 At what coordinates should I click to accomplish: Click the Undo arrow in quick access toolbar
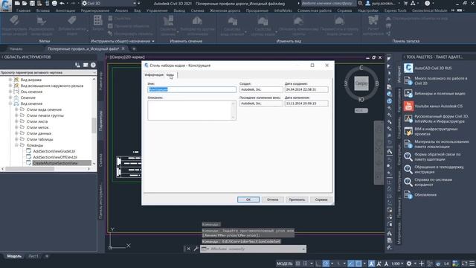coord(62,3)
